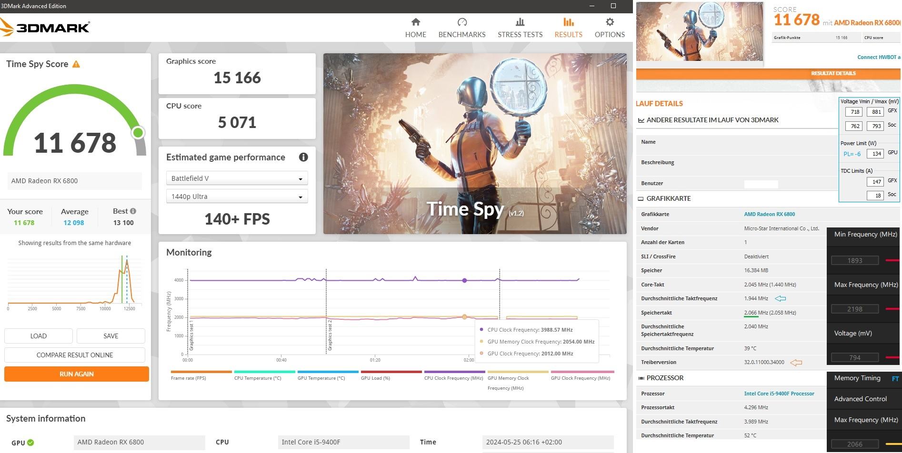Click the Soc Vmin voltage field showing 762

click(x=853, y=126)
